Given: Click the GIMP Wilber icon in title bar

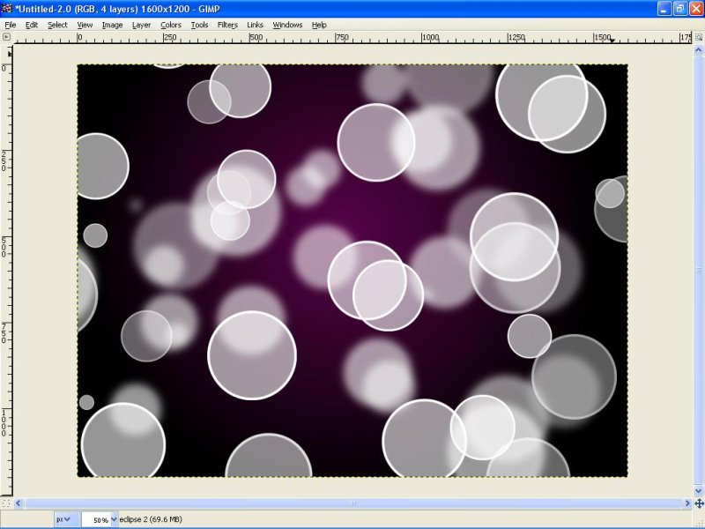Looking at the screenshot, I should coord(8,8).
